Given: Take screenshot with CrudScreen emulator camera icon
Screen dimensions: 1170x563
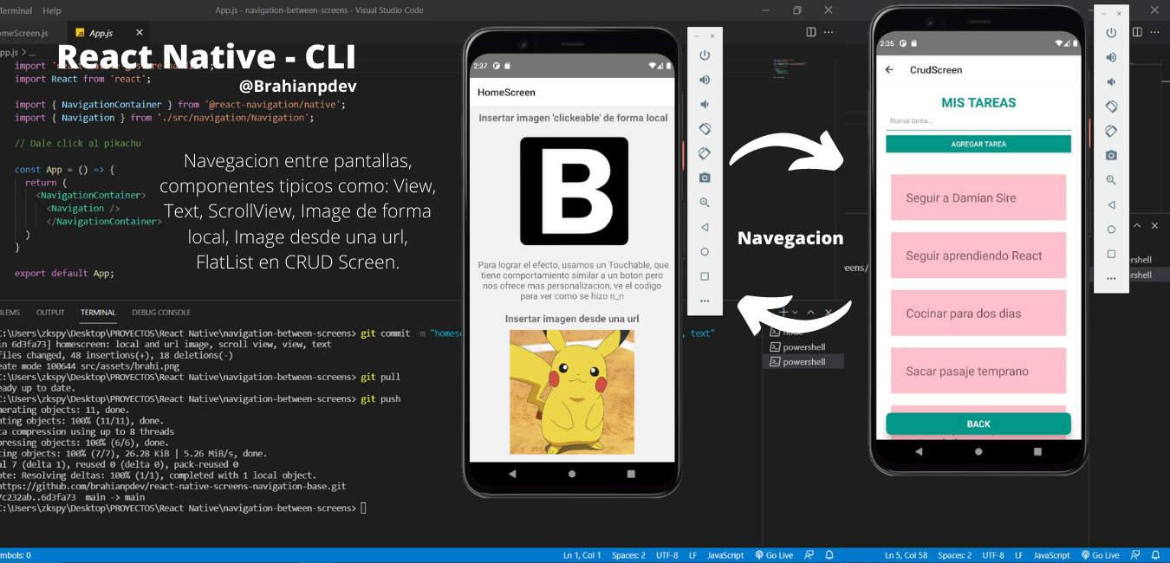Looking at the screenshot, I should [x=1111, y=156].
